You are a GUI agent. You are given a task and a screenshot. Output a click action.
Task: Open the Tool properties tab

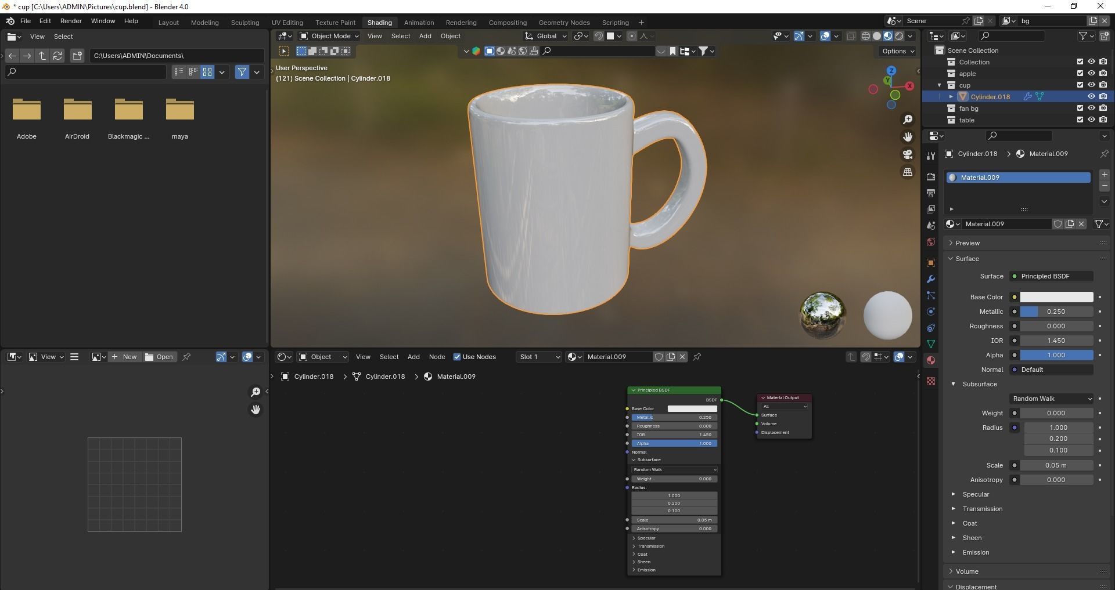931,155
